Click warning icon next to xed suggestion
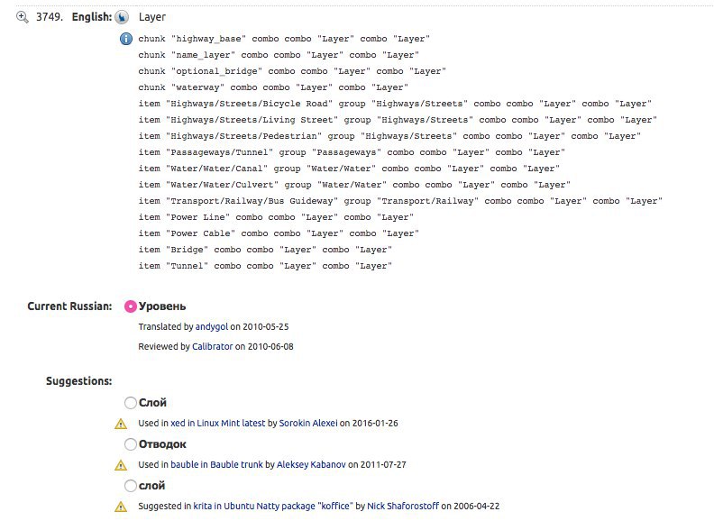Image resolution: width=714 pixels, height=530 pixels. point(121,424)
